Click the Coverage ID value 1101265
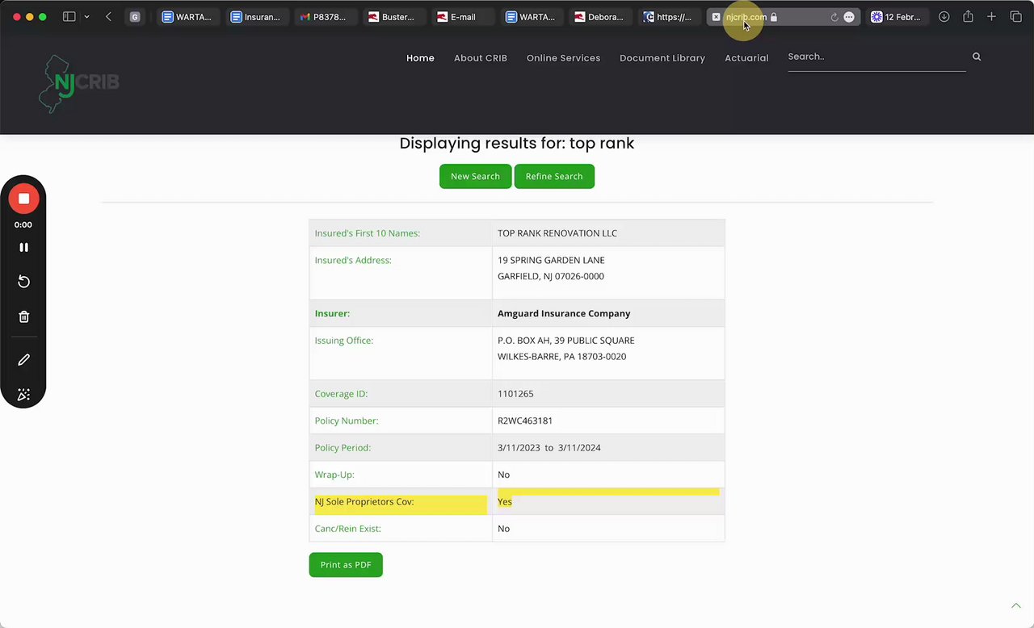Screen dimensions: 1034x628 coord(515,394)
